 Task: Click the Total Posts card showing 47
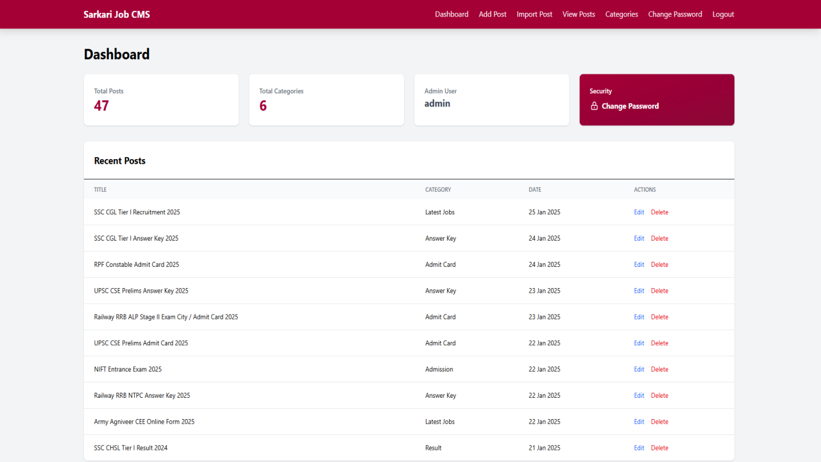click(x=161, y=100)
